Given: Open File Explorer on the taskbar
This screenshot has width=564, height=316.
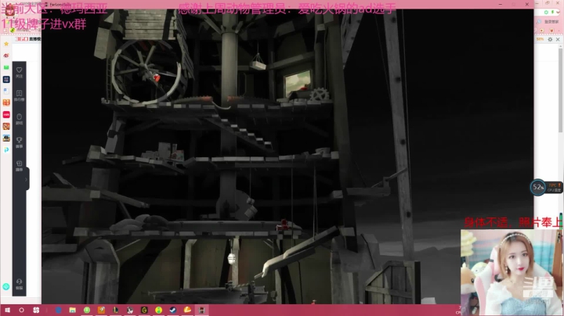Looking at the screenshot, I should 73,310.
